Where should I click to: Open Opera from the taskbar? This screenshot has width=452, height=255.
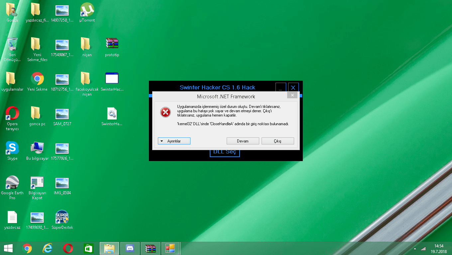[68, 248]
